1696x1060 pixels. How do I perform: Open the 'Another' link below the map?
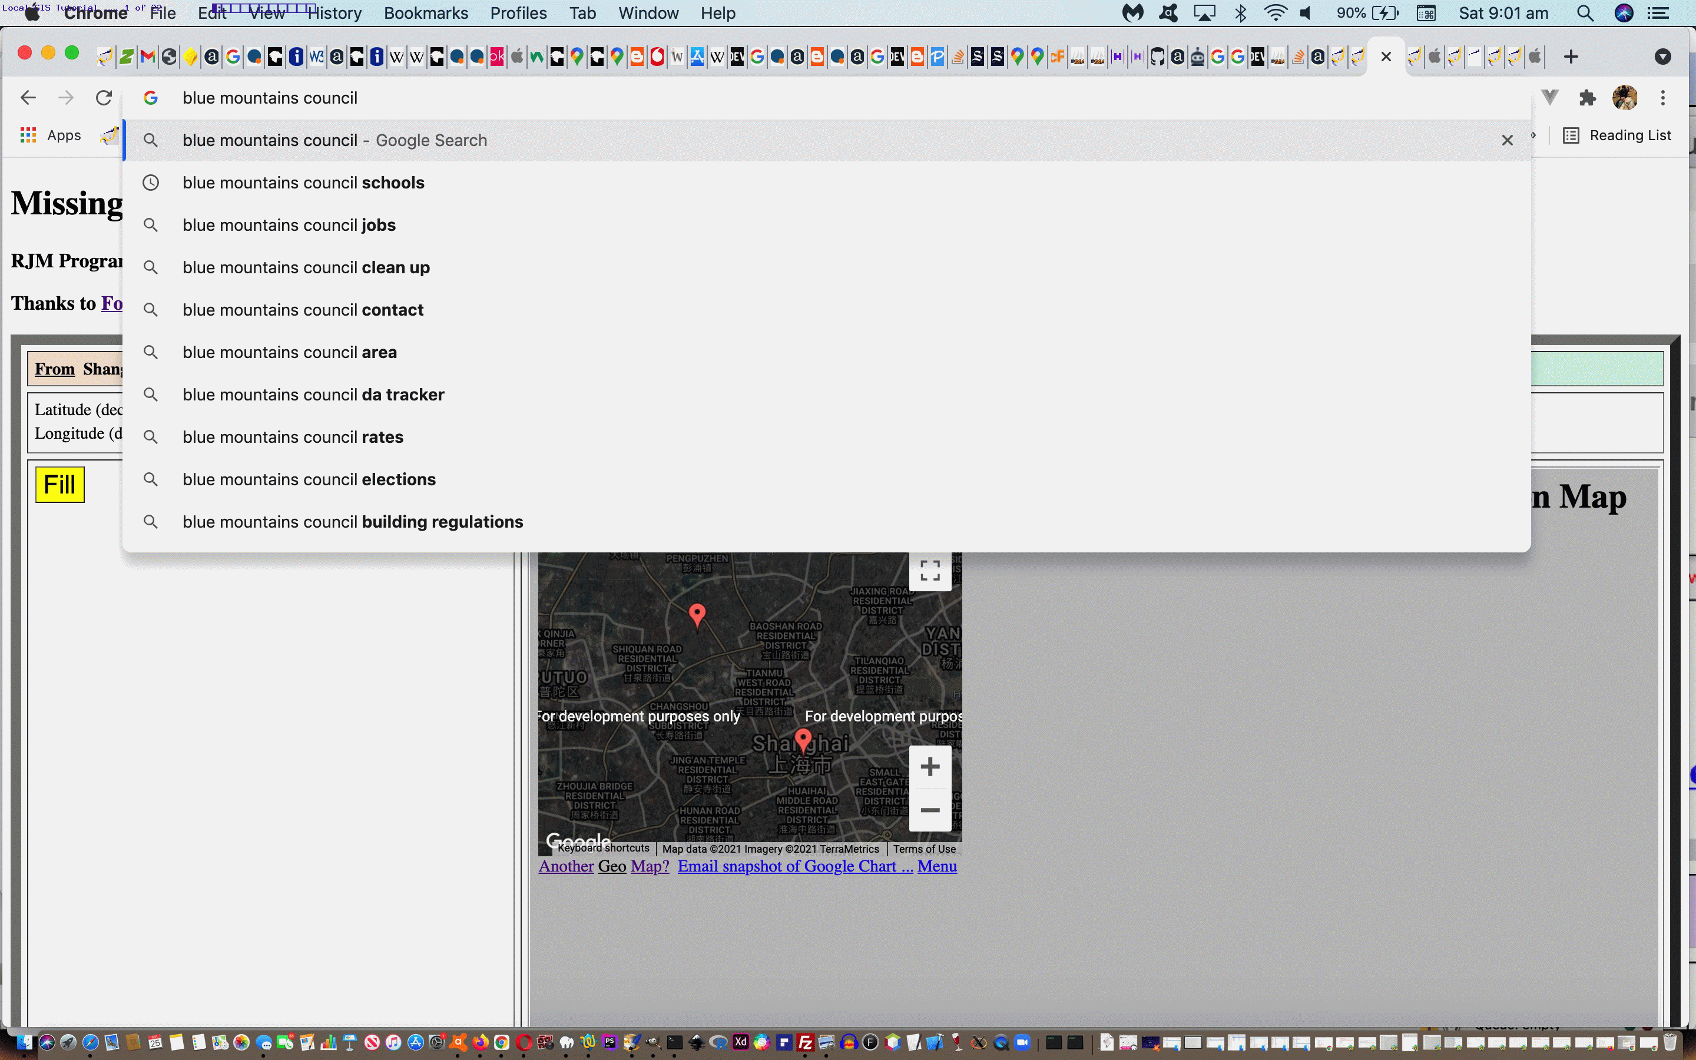pos(567,866)
